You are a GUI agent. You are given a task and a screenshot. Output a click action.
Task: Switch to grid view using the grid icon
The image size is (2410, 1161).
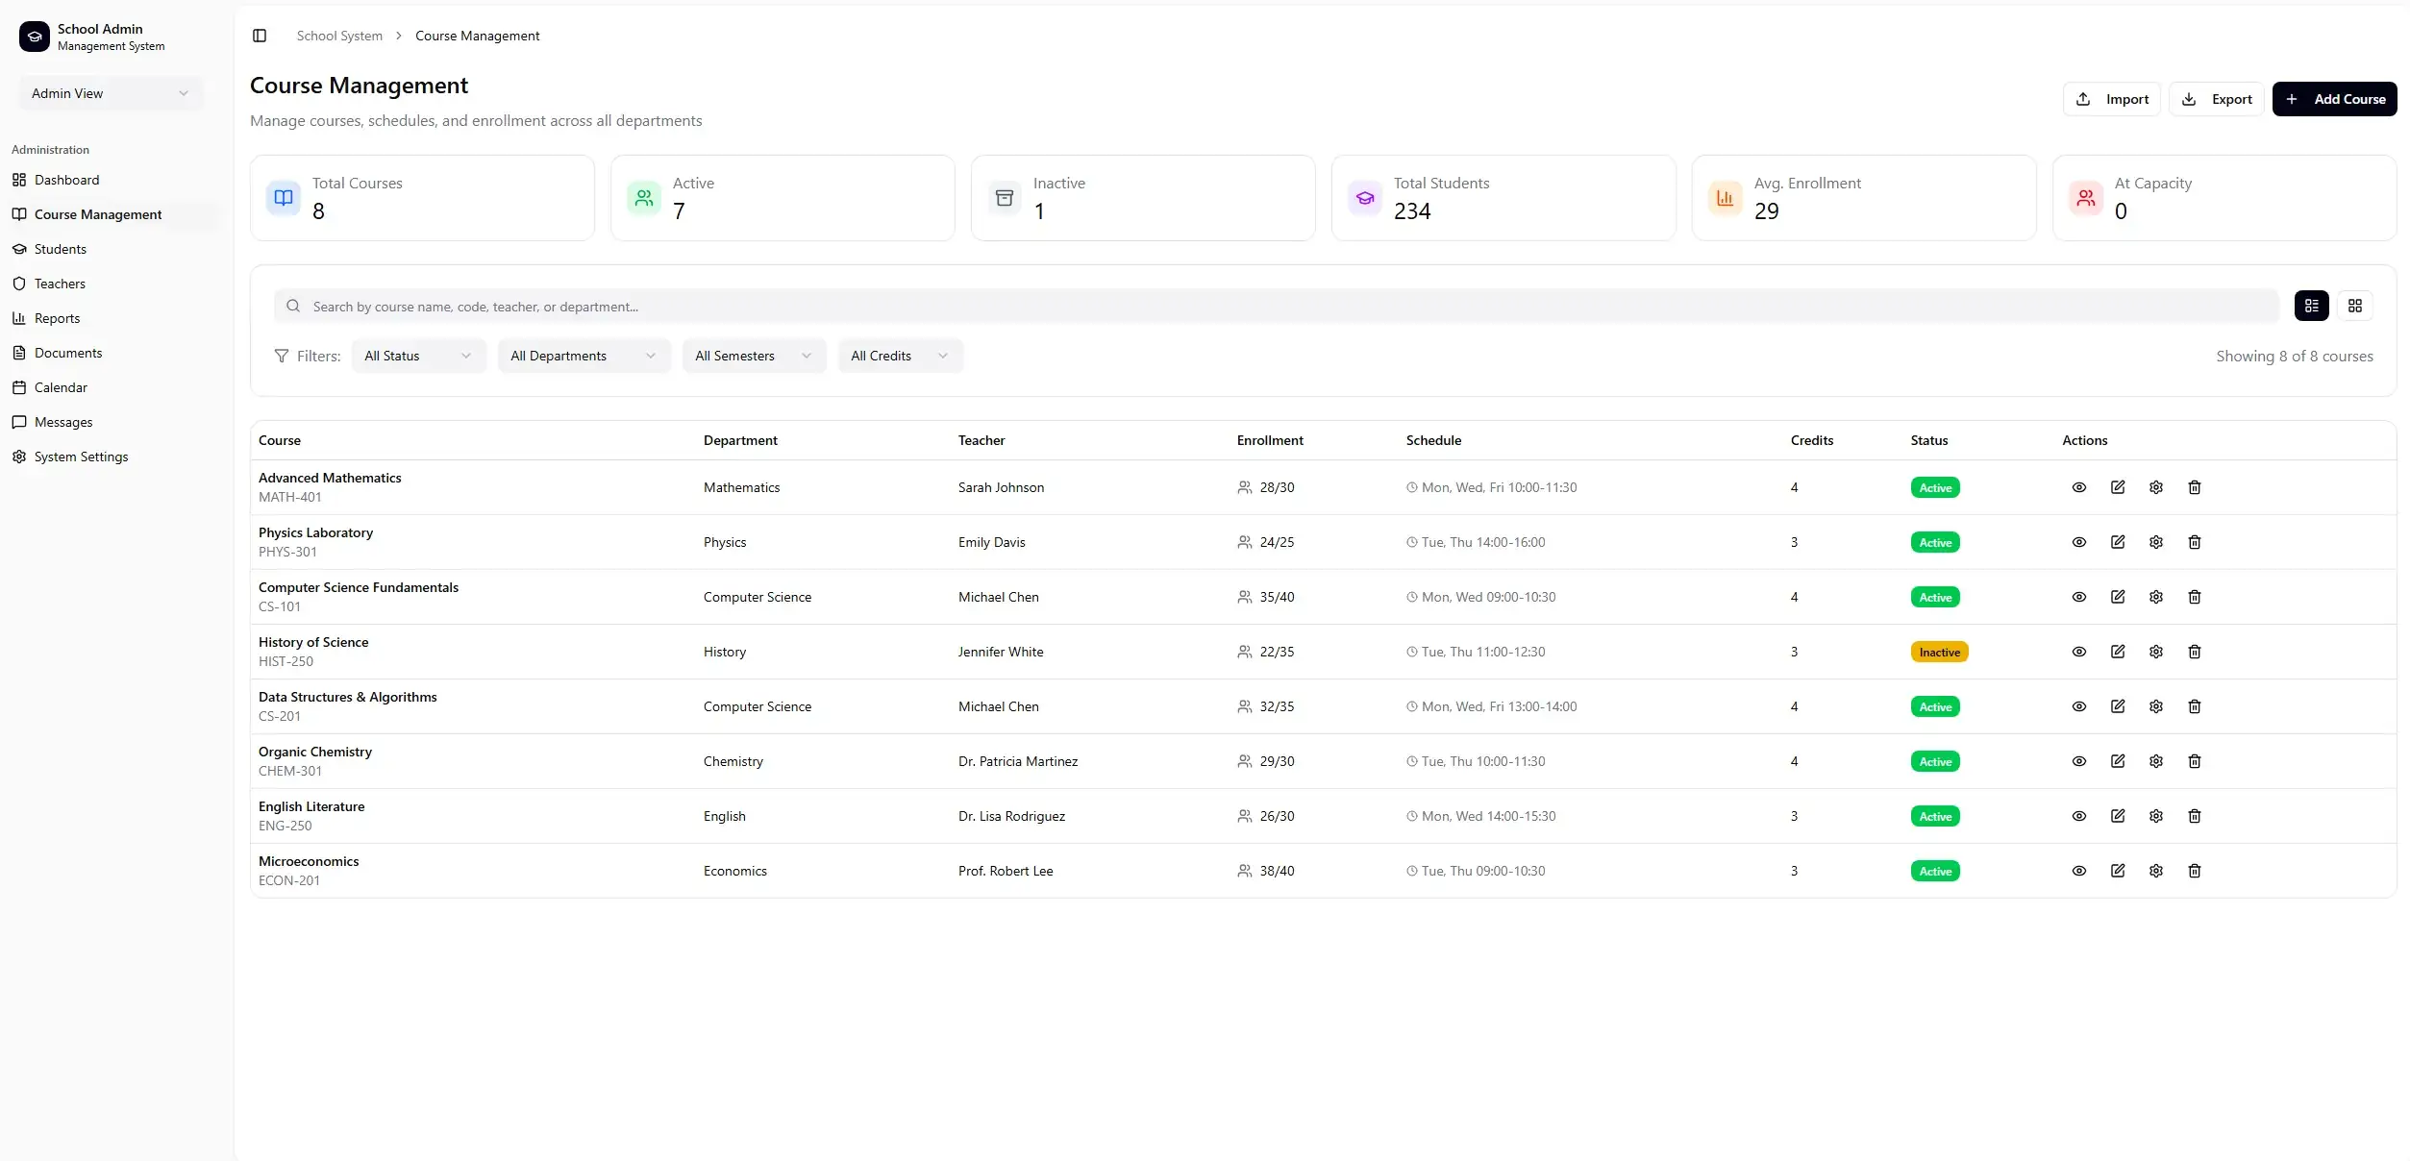coord(2356,306)
